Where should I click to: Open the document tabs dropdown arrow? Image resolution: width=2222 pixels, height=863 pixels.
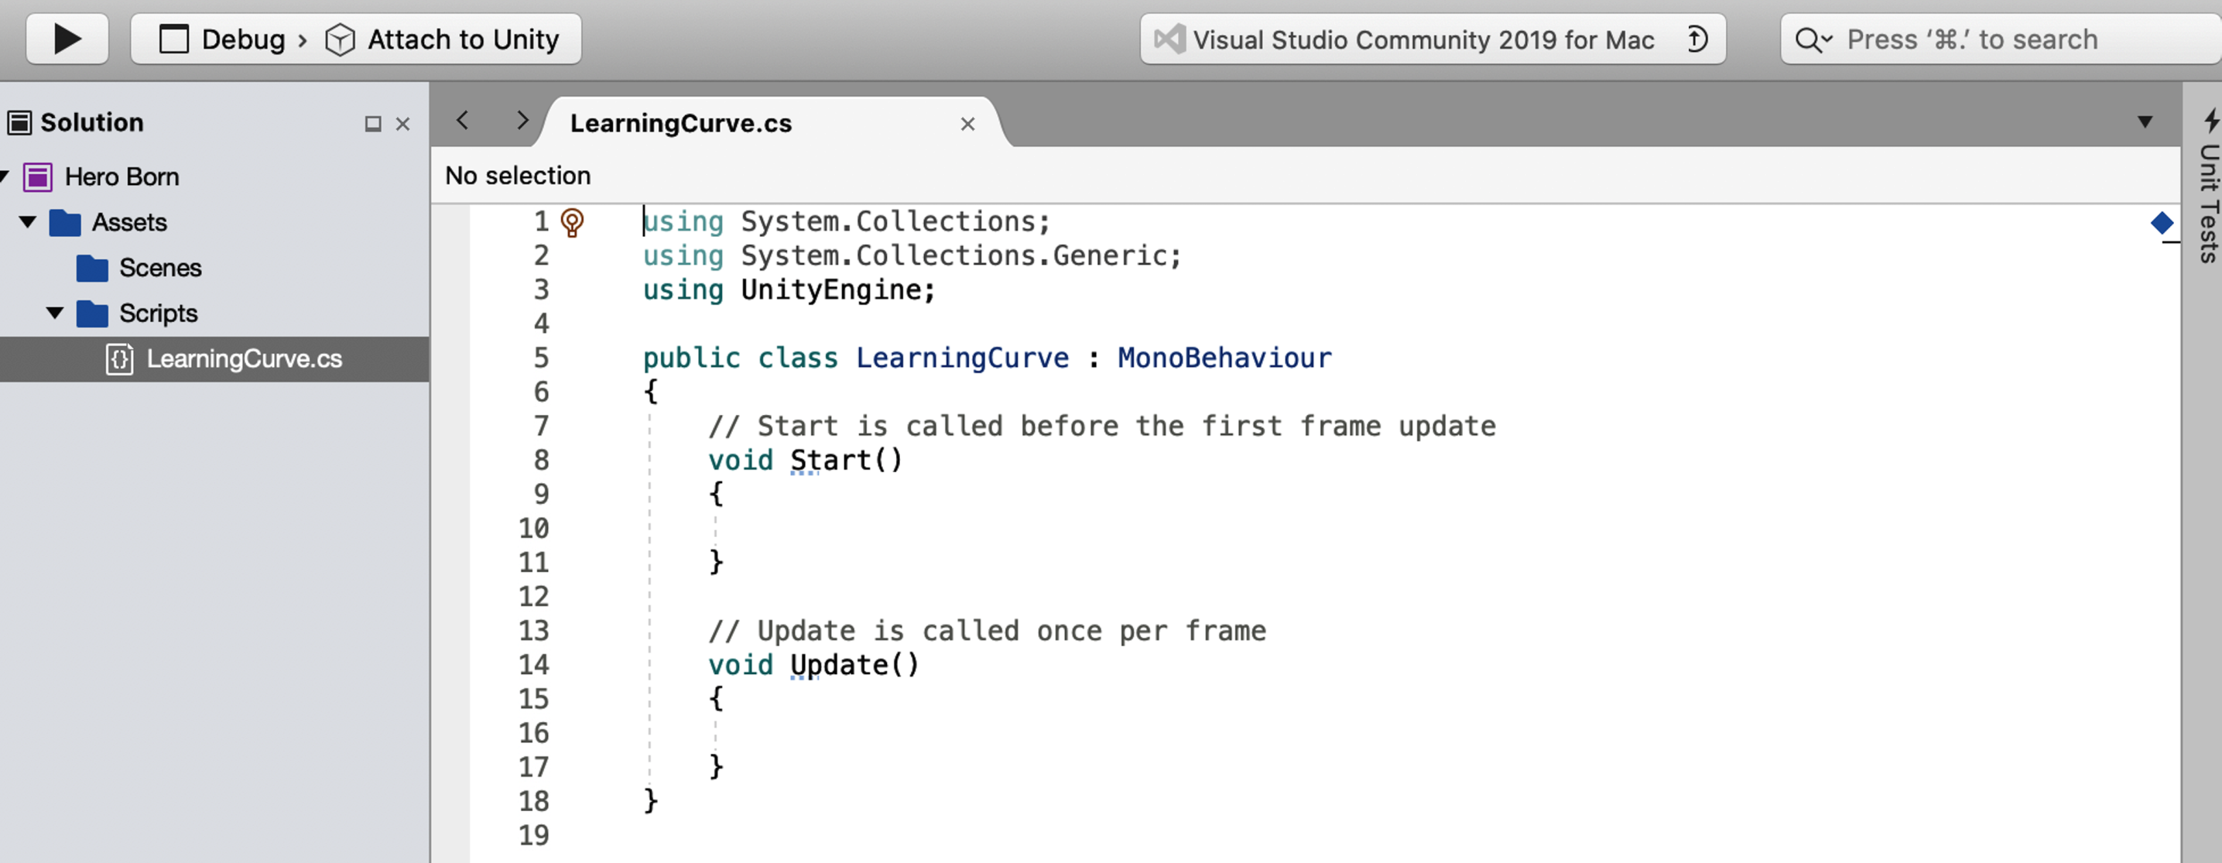[x=2145, y=122]
